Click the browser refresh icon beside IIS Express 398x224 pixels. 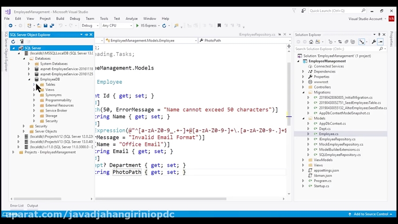click(x=164, y=25)
